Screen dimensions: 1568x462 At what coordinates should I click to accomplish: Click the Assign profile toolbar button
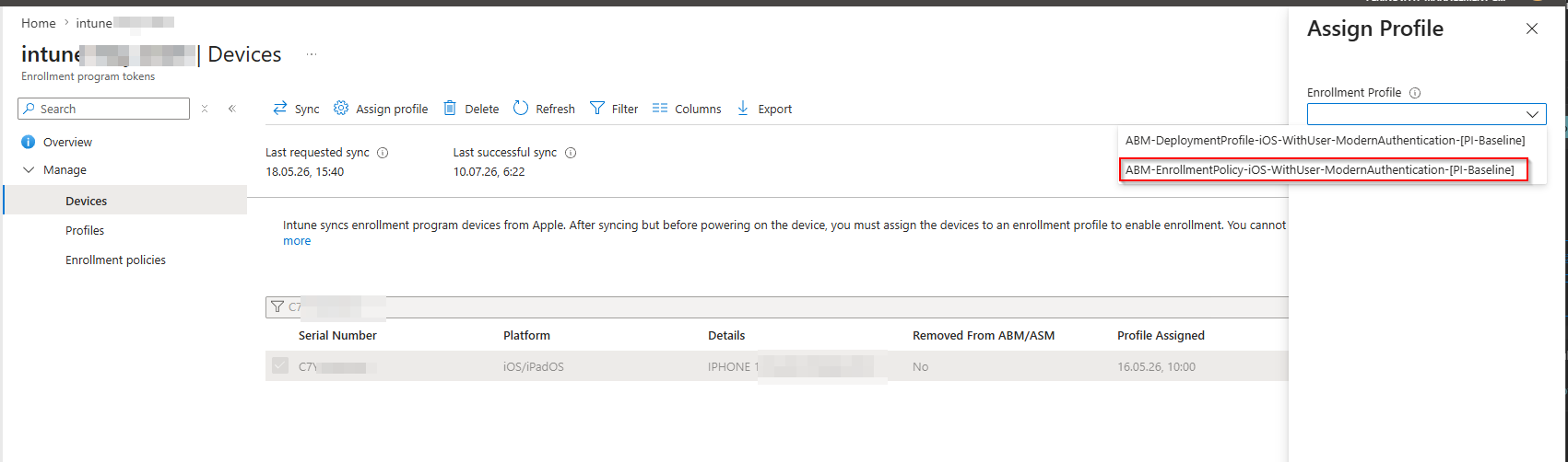pos(381,109)
